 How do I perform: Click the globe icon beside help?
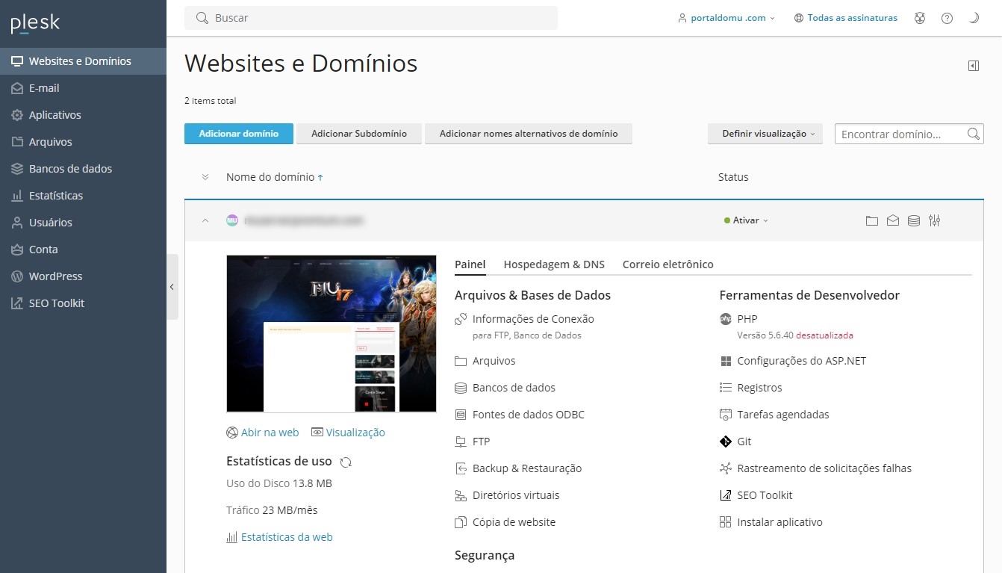coord(920,18)
